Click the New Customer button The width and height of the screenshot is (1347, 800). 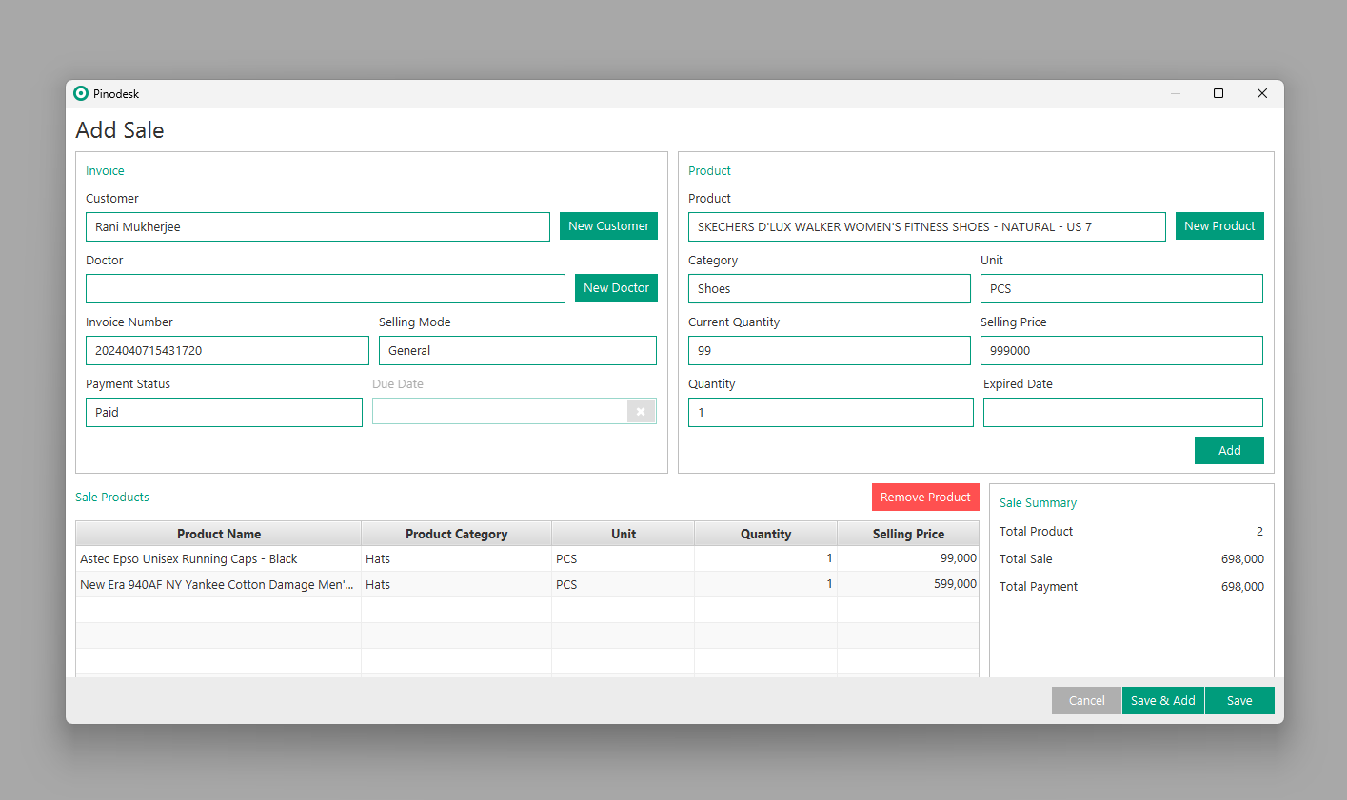[608, 226]
